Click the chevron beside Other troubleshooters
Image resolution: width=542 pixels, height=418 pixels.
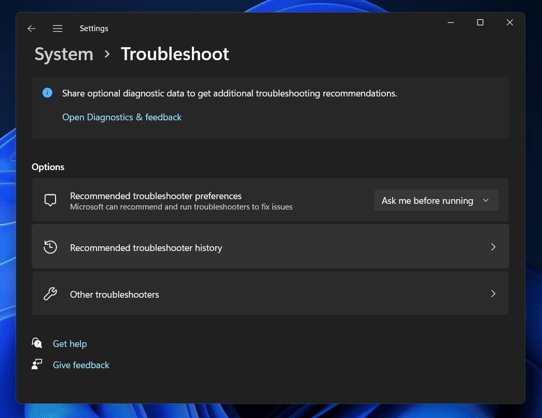click(x=493, y=294)
